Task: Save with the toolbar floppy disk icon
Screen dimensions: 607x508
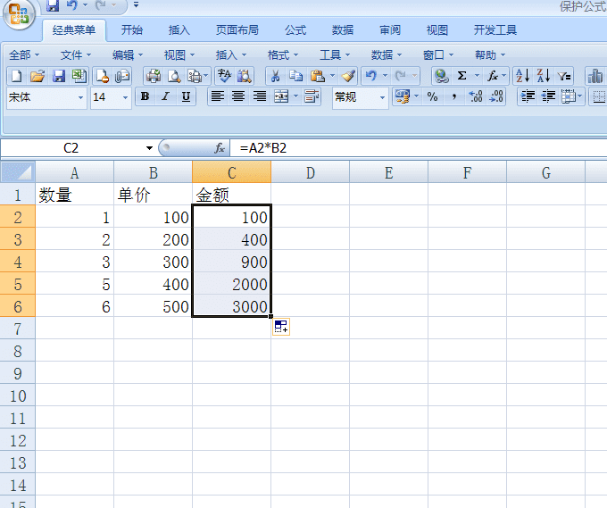Action: tap(58, 76)
